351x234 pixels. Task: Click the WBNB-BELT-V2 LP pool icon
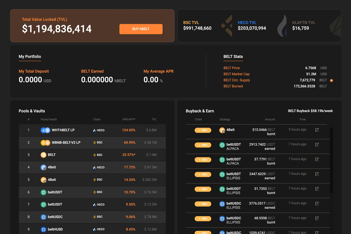click(x=45, y=143)
